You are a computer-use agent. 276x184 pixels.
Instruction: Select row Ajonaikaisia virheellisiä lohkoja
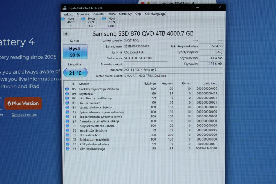point(141,121)
